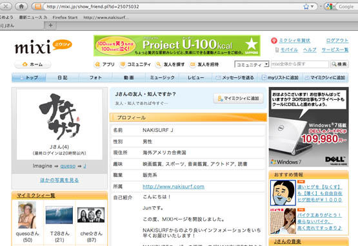Click the mixi全体から探す search field
Screen dimensions: 358x246
click(x=300, y=64)
